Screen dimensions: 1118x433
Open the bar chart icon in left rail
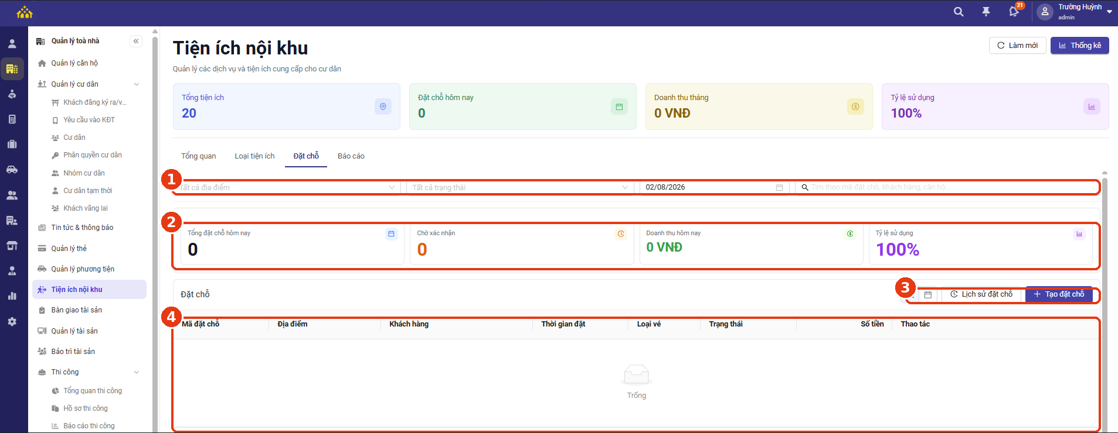coord(12,296)
